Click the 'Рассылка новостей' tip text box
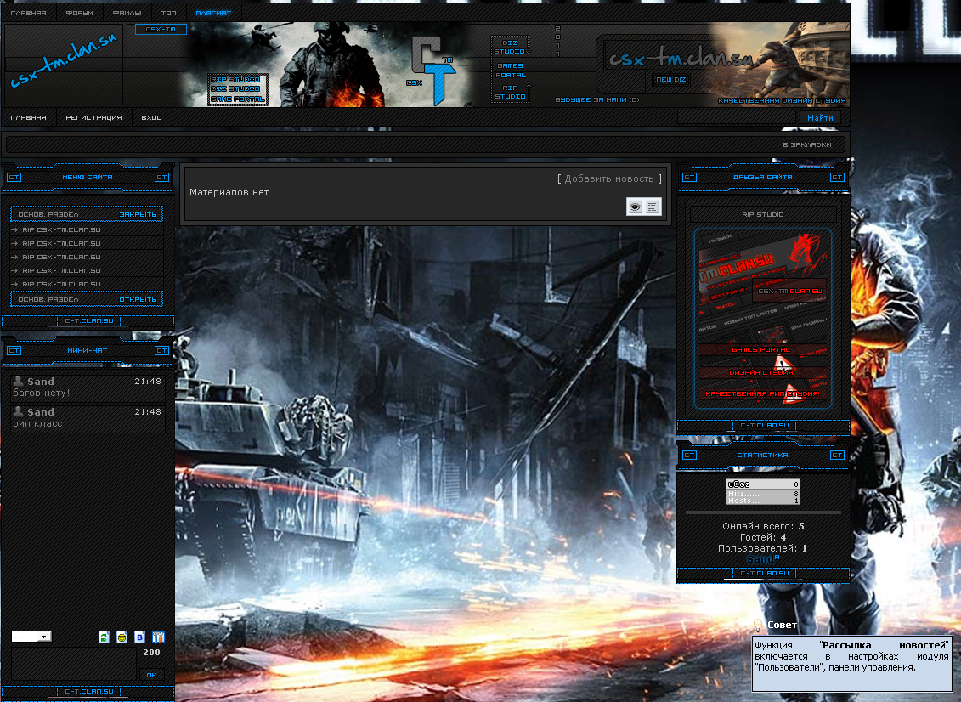The width and height of the screenshot is (961, 702). (852, 664)
